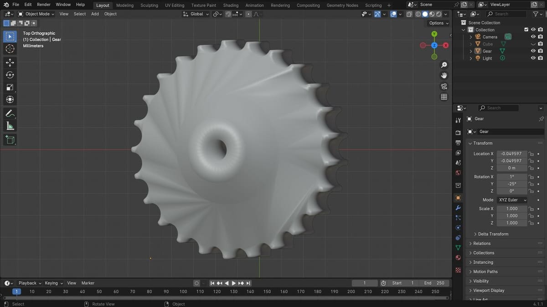Show the hidden Cube object
This screenshot has width=547, height=307.
pyautogui.click(x=533, y=44)
